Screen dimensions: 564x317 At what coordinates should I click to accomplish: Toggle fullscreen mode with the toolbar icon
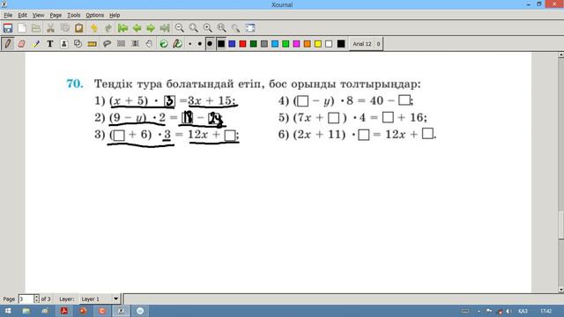[x=250, y=28]
